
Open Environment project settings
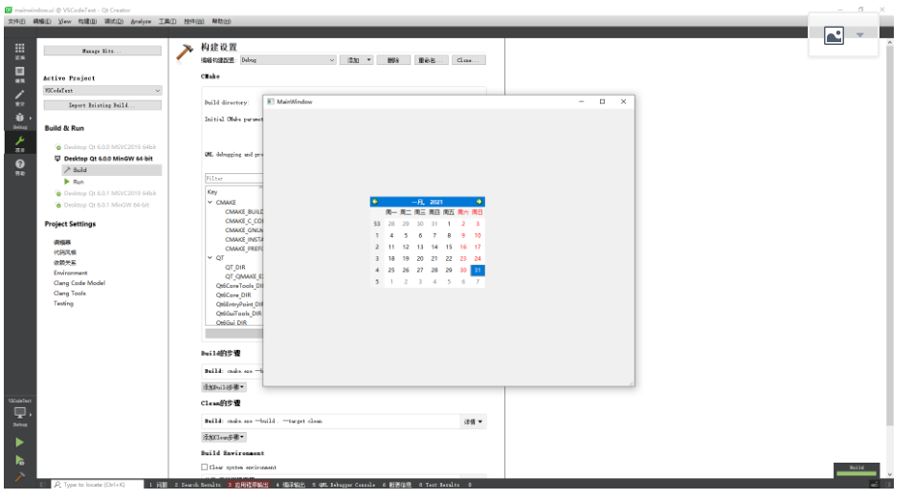click(71, 272)
